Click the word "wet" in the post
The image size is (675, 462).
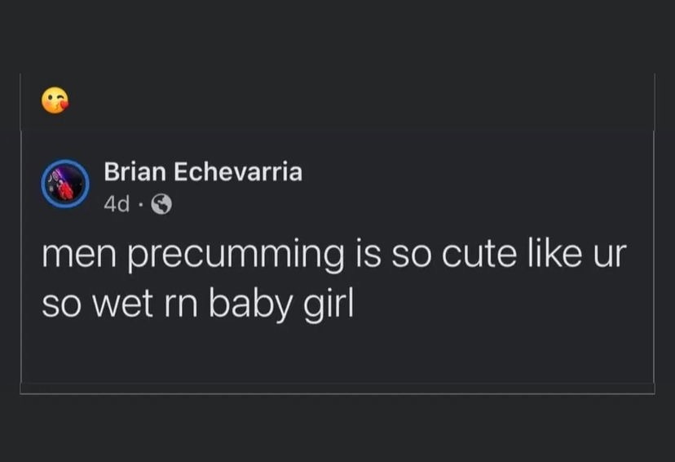click(x=122, y=305)
